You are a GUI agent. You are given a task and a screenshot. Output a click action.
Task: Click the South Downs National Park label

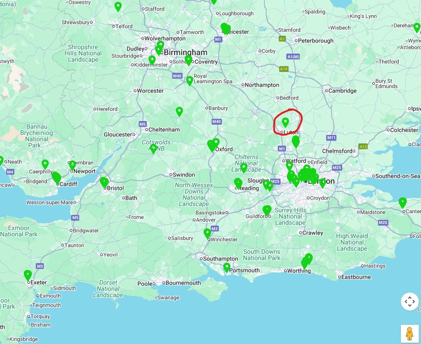tap(262, 255)
